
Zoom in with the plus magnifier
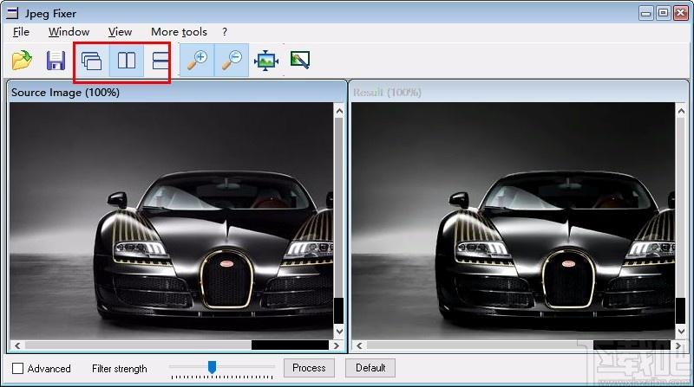tap(198, 61)
